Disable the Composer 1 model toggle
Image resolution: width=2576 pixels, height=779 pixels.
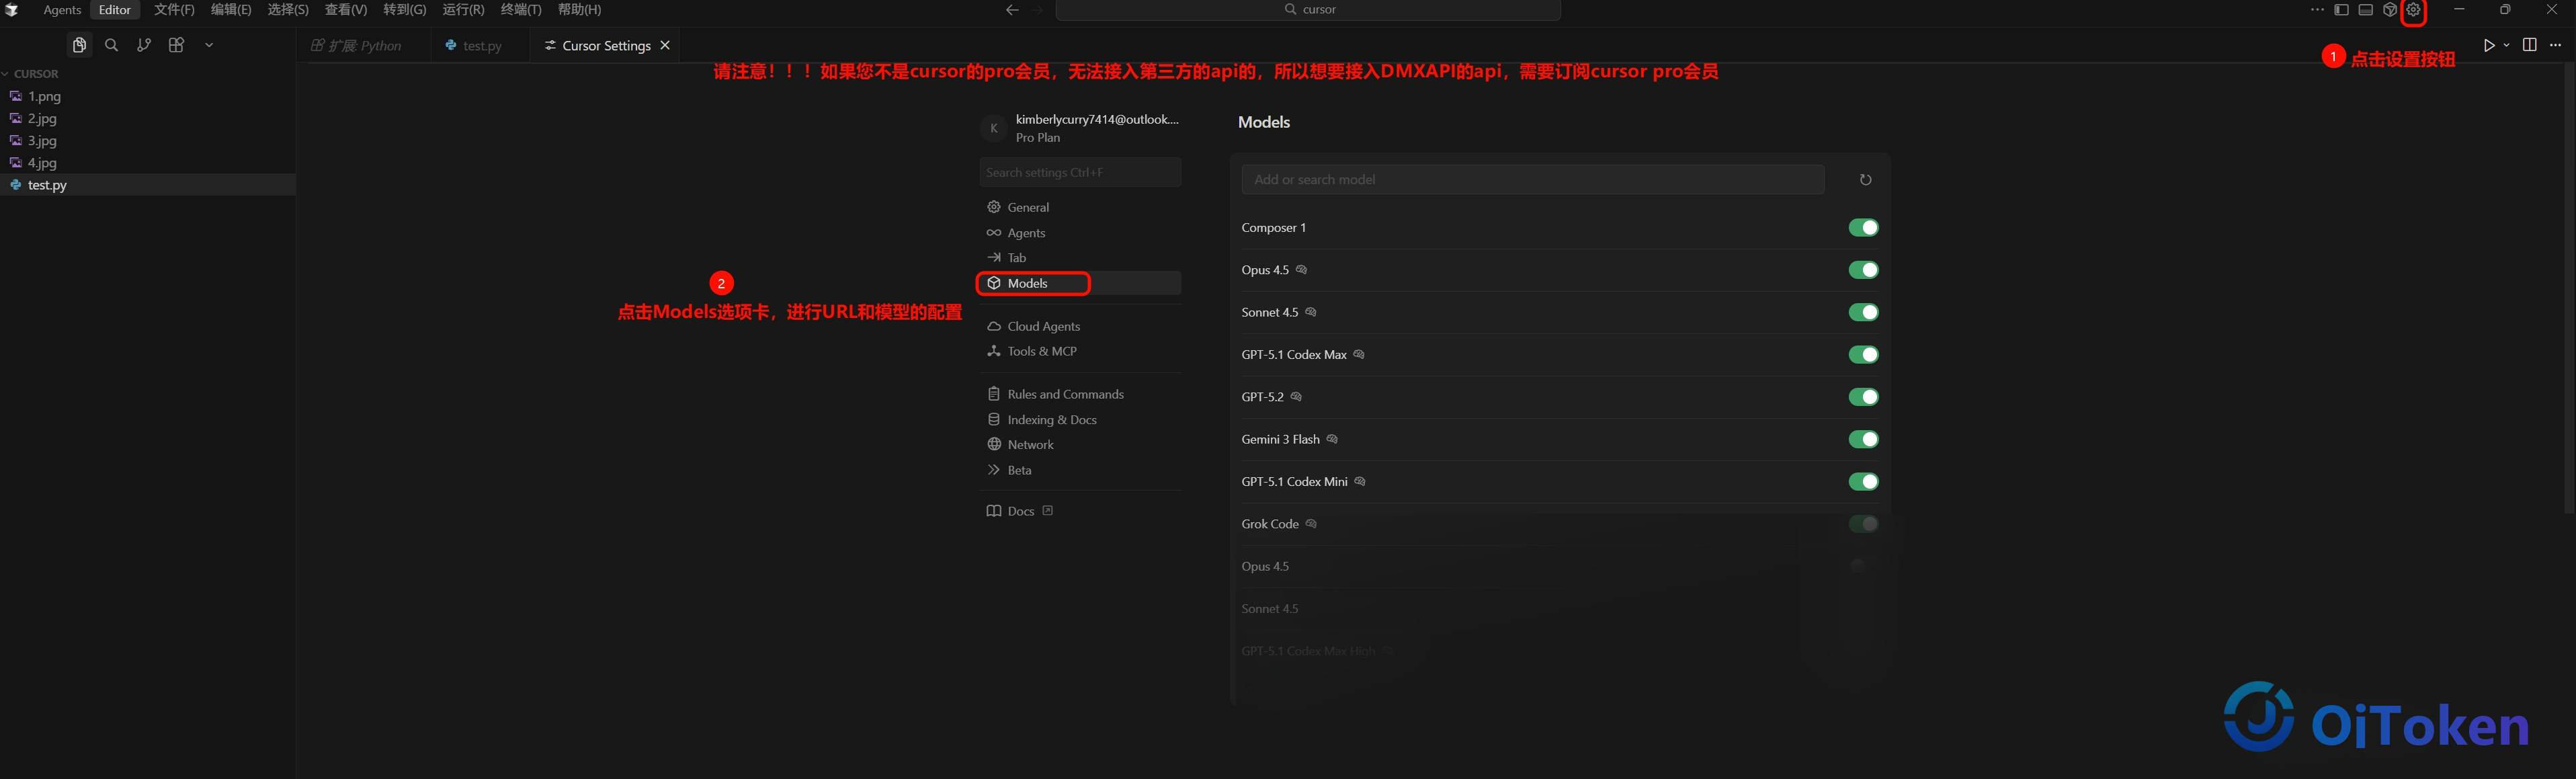[1863, 228]
